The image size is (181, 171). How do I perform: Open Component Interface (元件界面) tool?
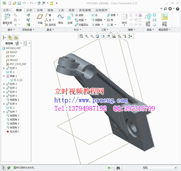164,20
